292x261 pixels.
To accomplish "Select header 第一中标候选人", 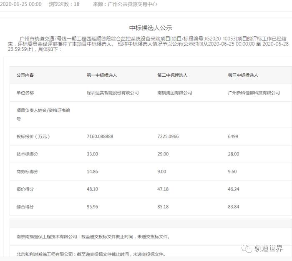I will coord(102,75).
